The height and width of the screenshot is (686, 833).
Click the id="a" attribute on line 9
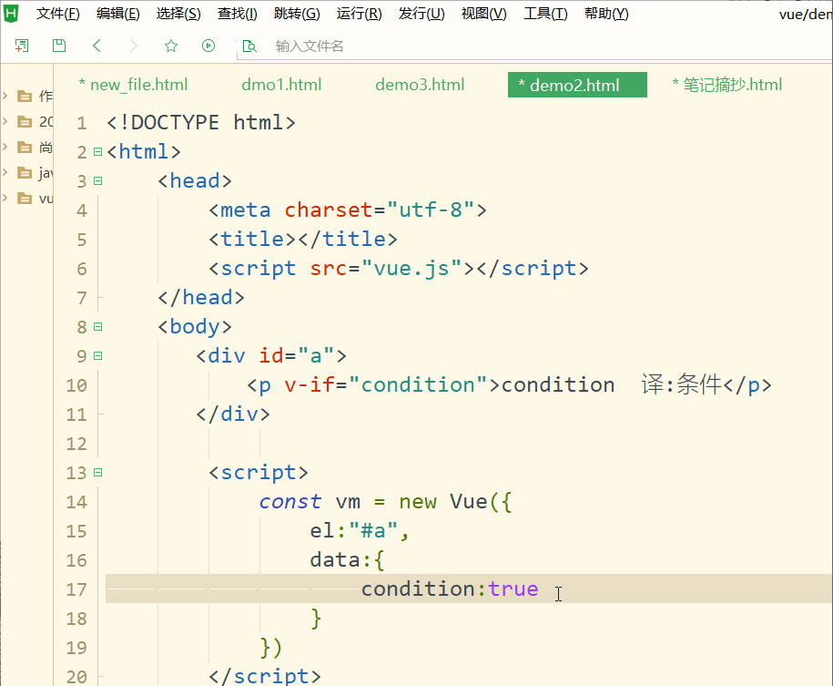click(297, 356)
